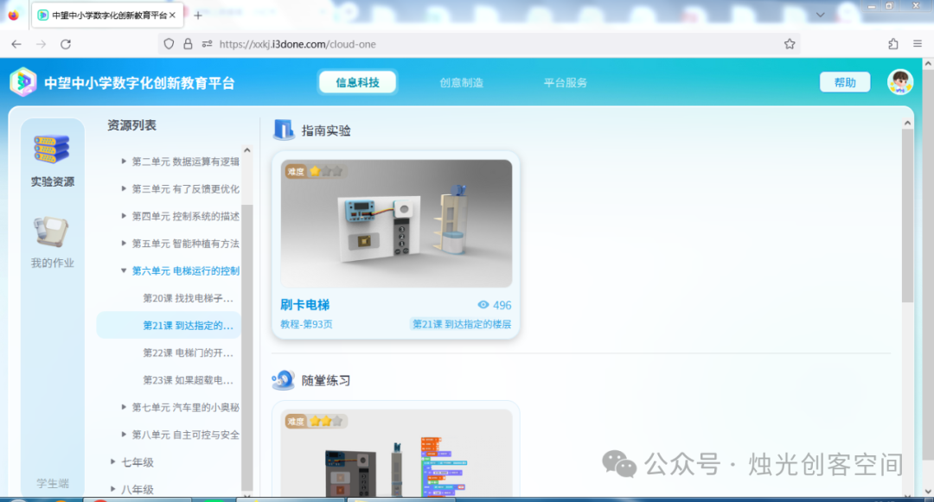934x502 pixels.
Task: Open the 第21课 到达指定的楼层 tag link
Action: [x=461, y=324]
